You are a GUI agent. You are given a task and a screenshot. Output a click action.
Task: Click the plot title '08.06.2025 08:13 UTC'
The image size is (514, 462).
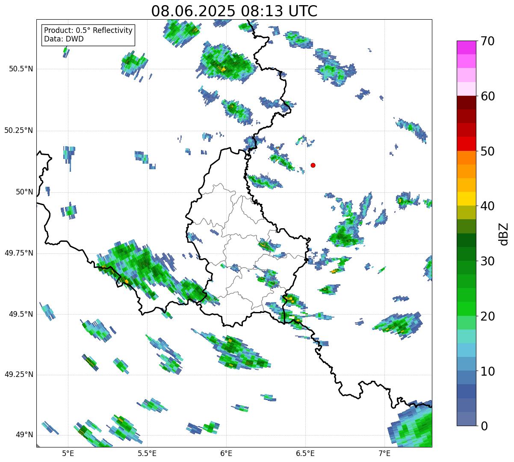(234, 11)
